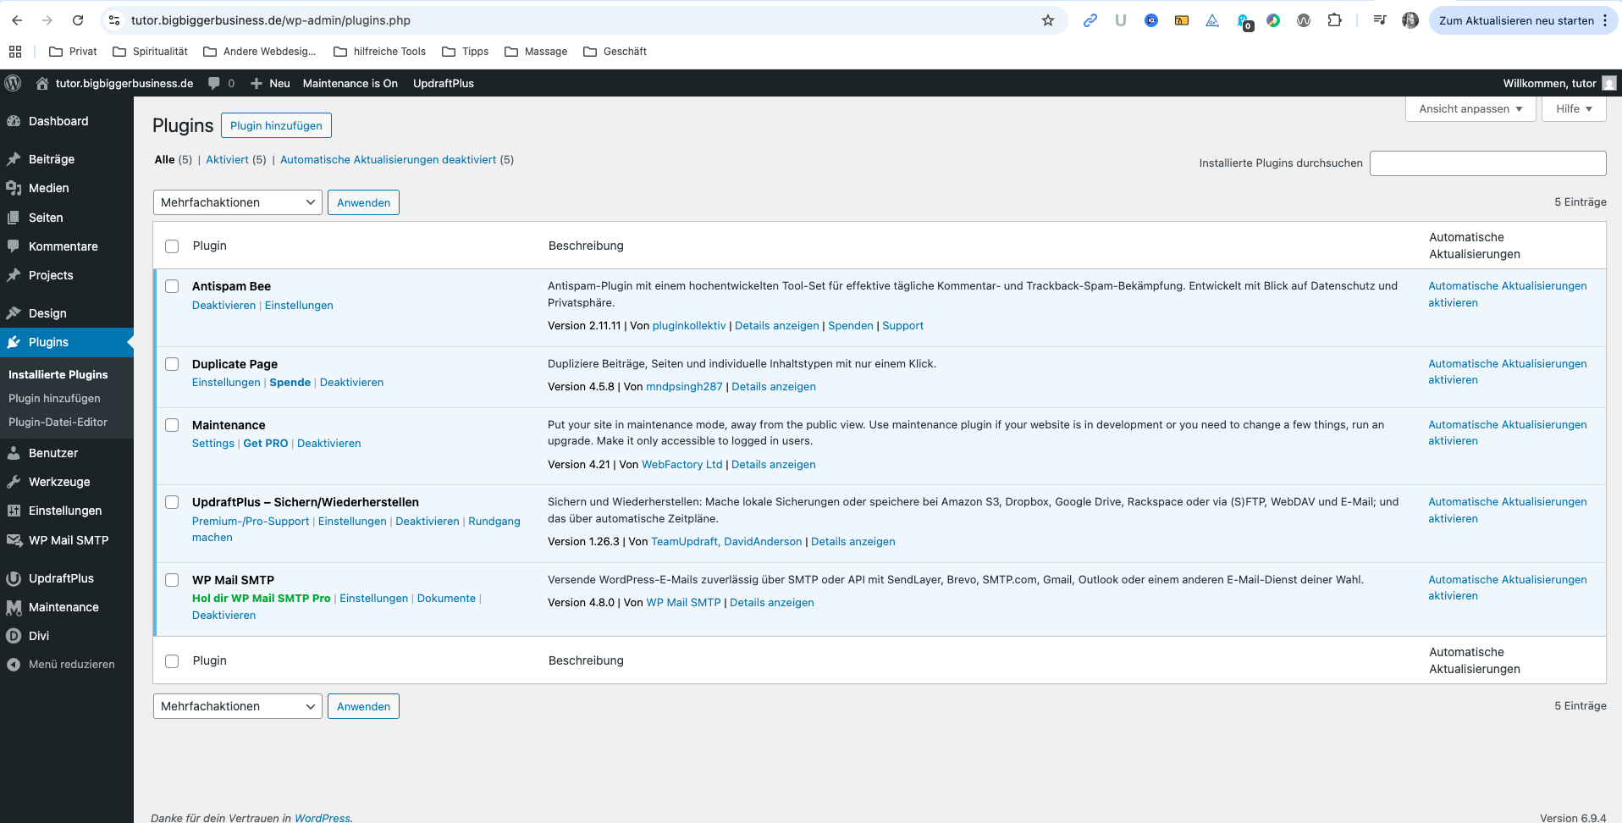Reload the page in browser
Screen dimensions: 1622x823
click(x=78, y=20)
